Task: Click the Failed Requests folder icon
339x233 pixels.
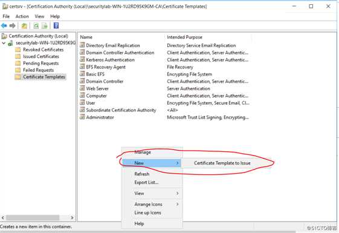Action: (18, 70)
